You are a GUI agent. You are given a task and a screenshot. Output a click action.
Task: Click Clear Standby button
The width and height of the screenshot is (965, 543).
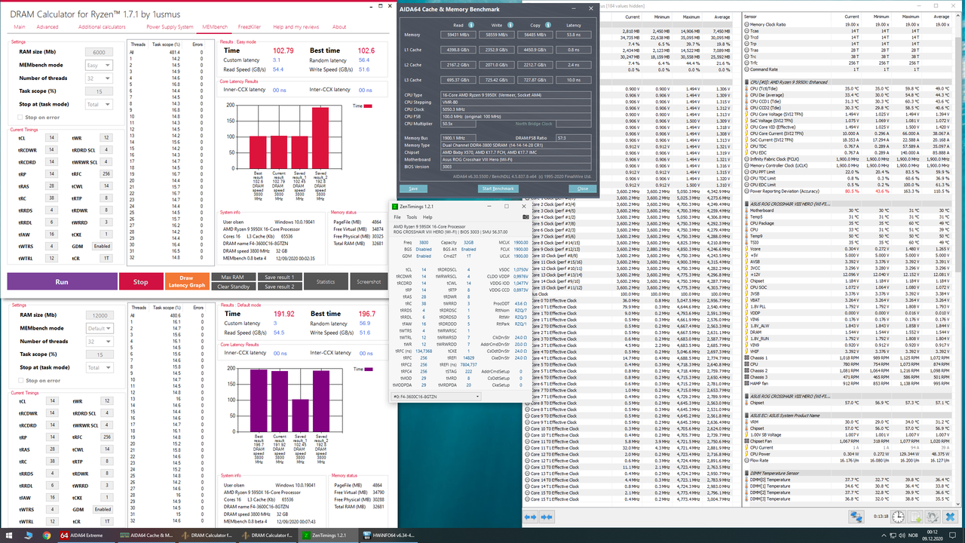click(233, 287)
